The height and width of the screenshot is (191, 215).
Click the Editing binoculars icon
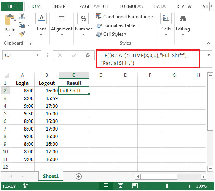183,18
